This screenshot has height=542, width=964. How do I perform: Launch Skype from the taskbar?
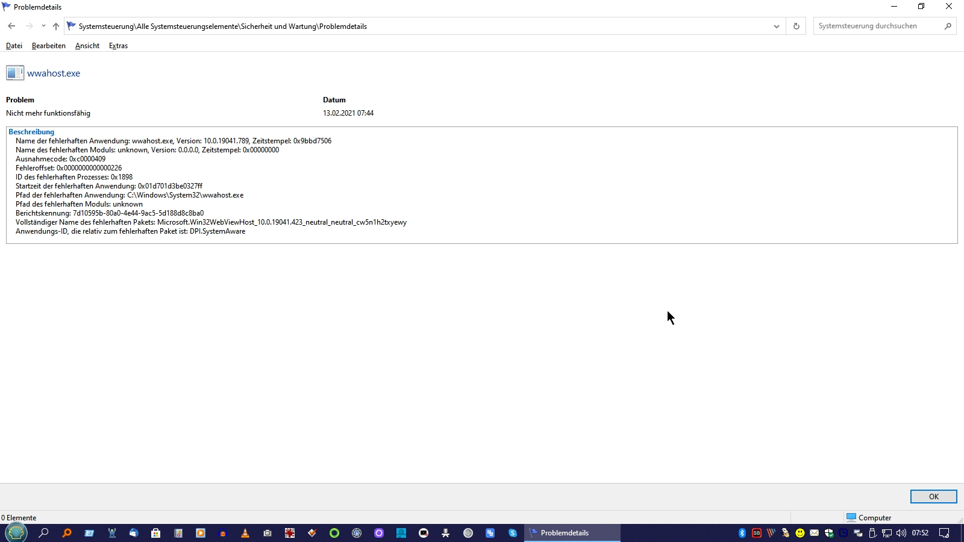pyautogui.click(x=513, y=533)
